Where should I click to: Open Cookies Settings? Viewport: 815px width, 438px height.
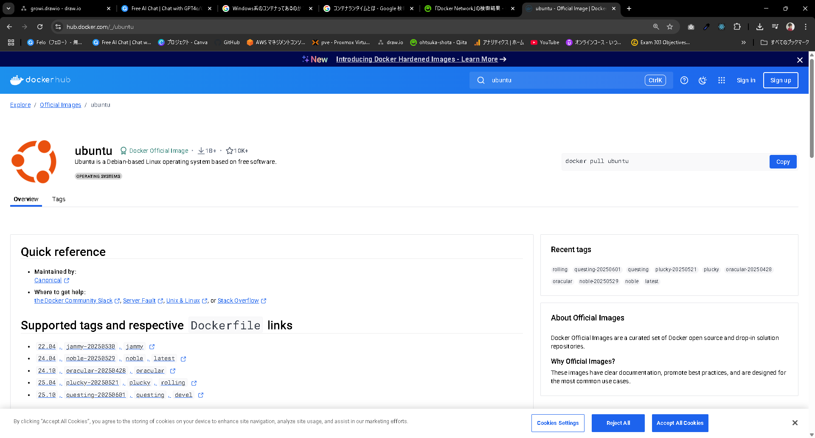click(x=558, y=423)
